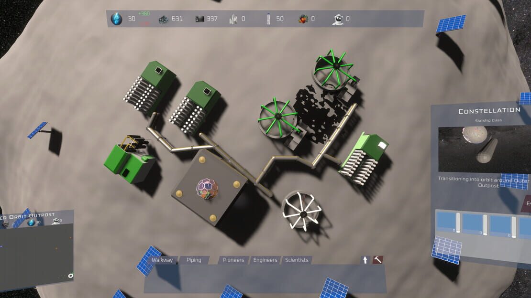Image resolution: width=531 pixels, height=298 pixels.
Task: Click the Orbit Outpost panel title
Action: (x=27, y=216)
